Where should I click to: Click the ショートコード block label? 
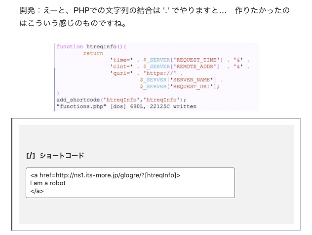click(61, 156)
